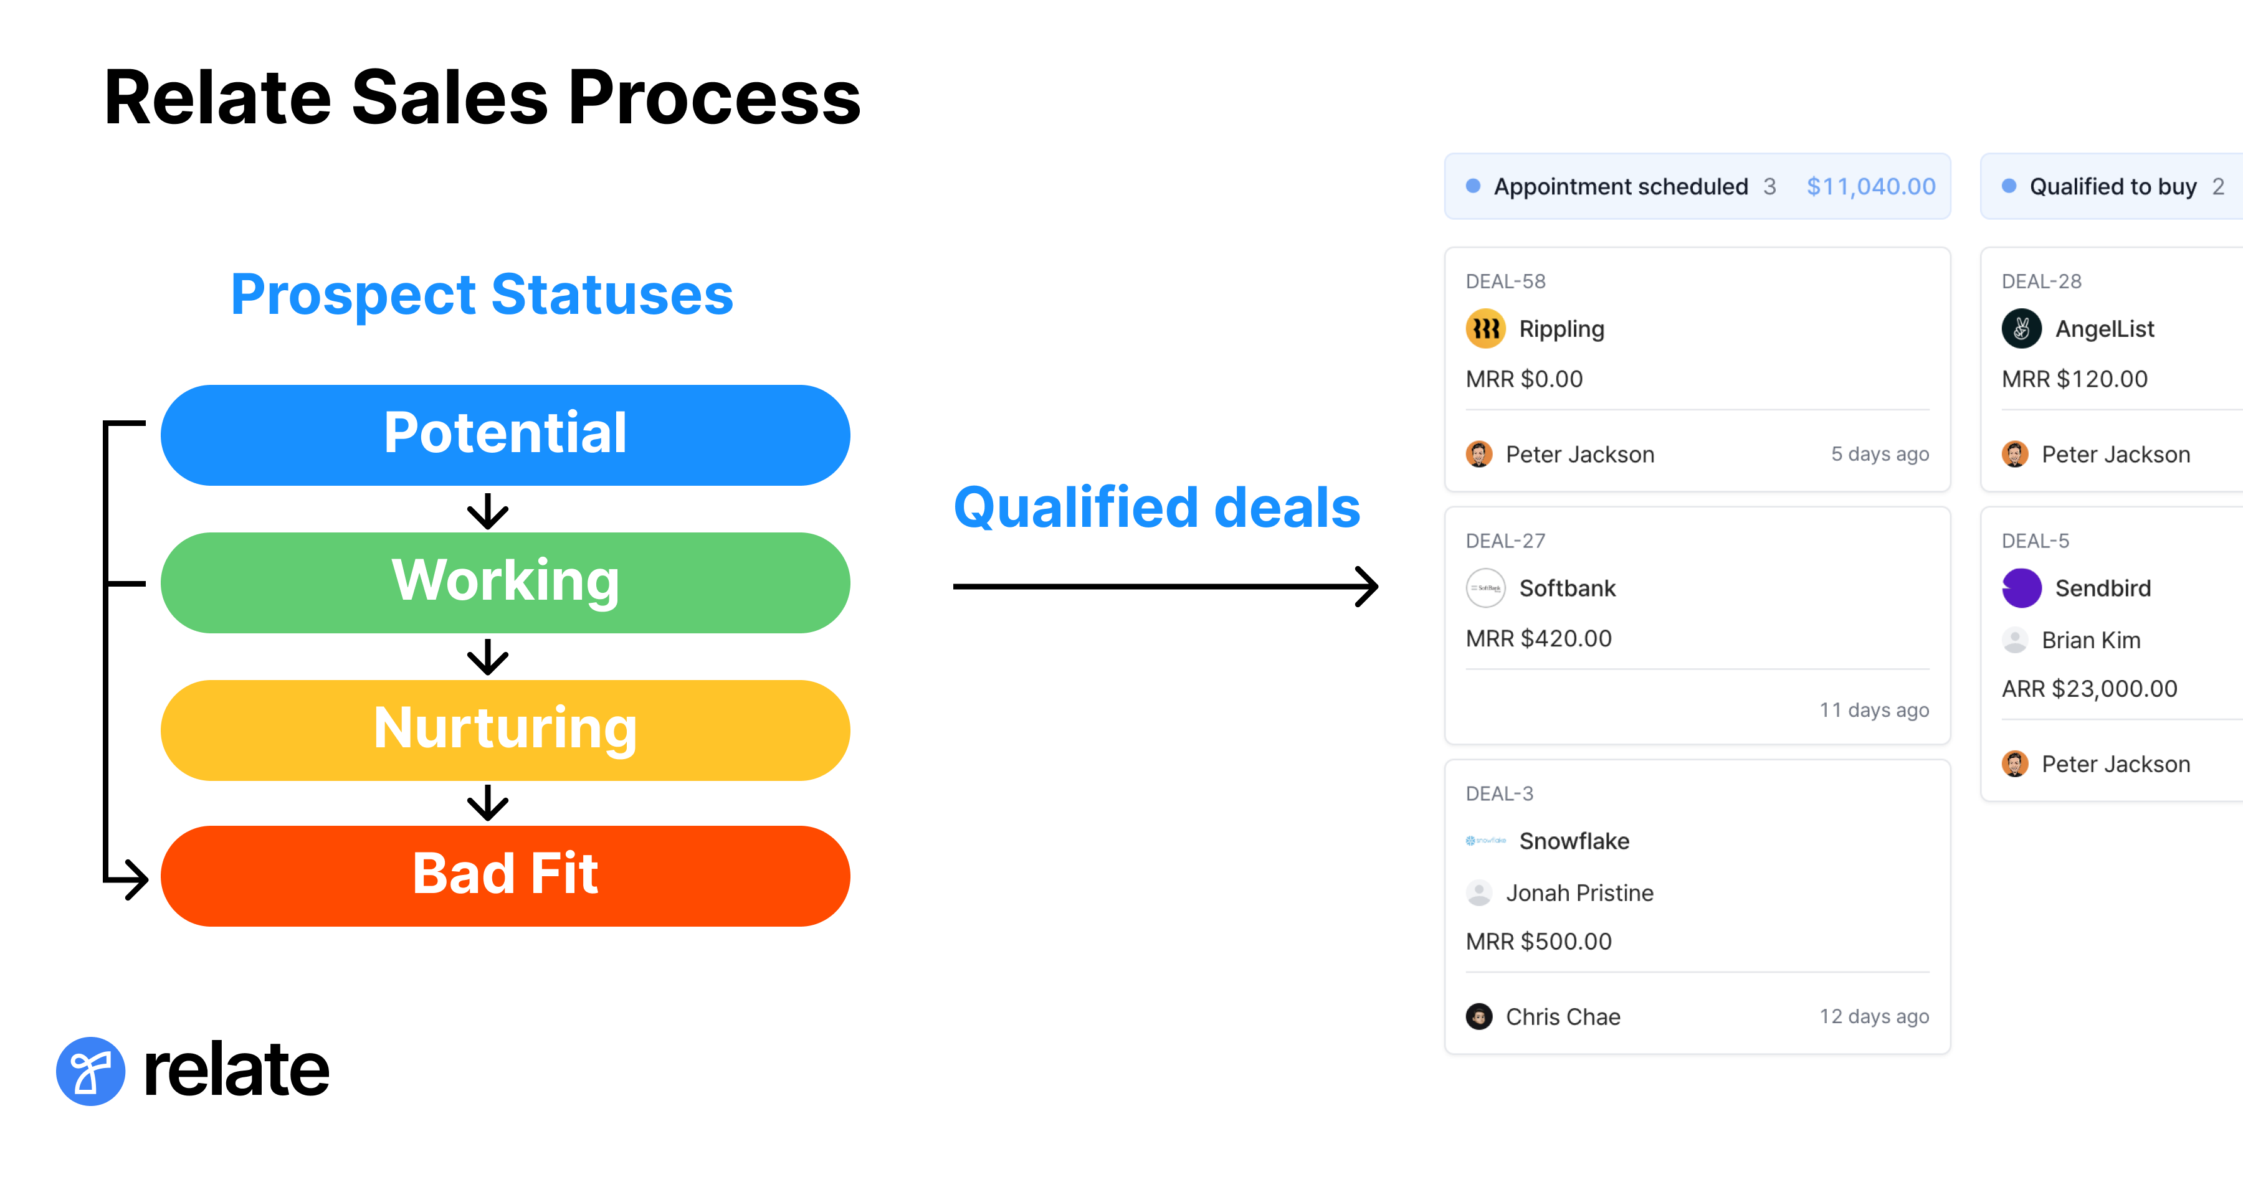Toggle the blue status dot beside Qualified to buy

coord(2009,186)
